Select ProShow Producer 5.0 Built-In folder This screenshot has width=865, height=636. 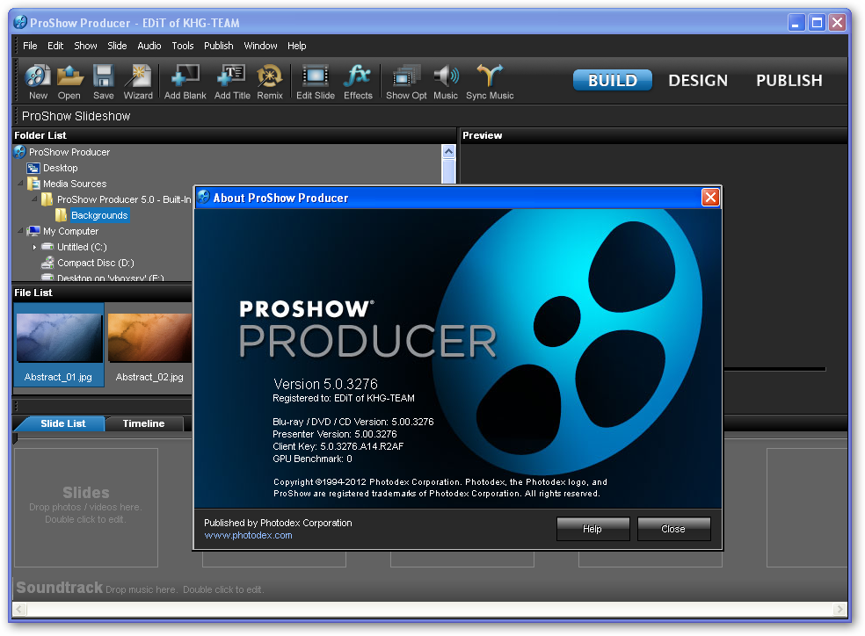tap(124, 199)
